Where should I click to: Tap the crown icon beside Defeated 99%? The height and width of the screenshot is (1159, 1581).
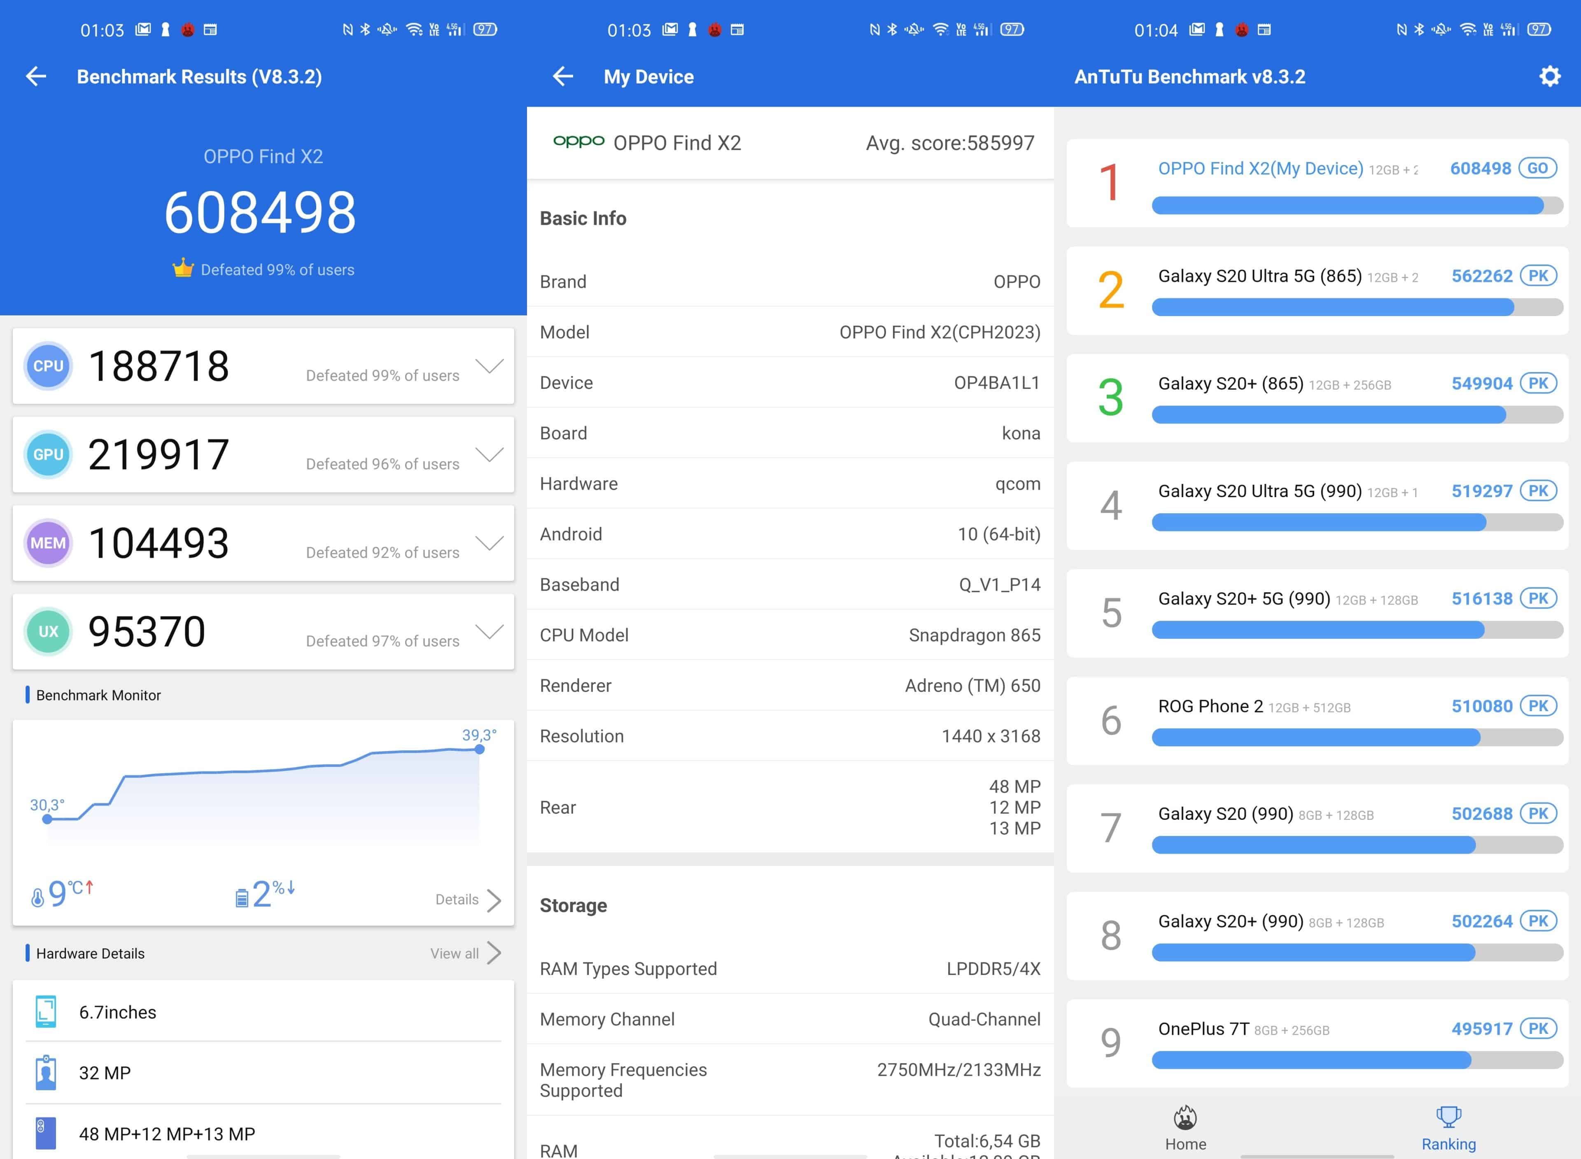(x=182, y=268)
